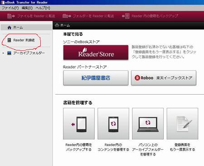Image resolution: width=204 pixels, height=166 pixels.
Task: Open the 紀伊國屋書店 partner store
Action: point(96,78)
